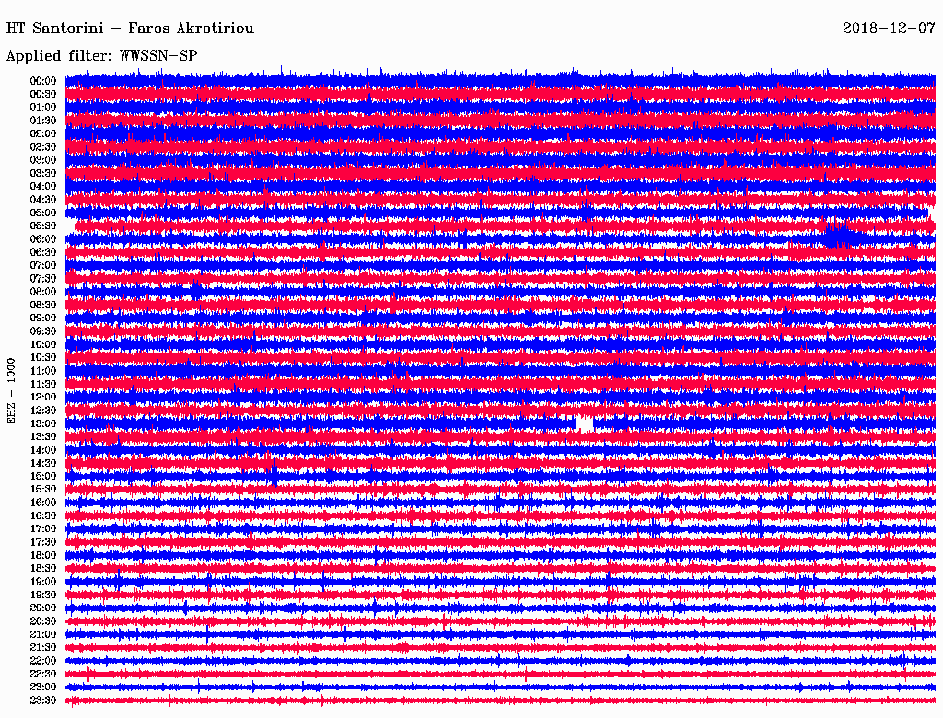Select the 15:00 time label
Viewport: 943px width, 718px height.
coord(43,476)
